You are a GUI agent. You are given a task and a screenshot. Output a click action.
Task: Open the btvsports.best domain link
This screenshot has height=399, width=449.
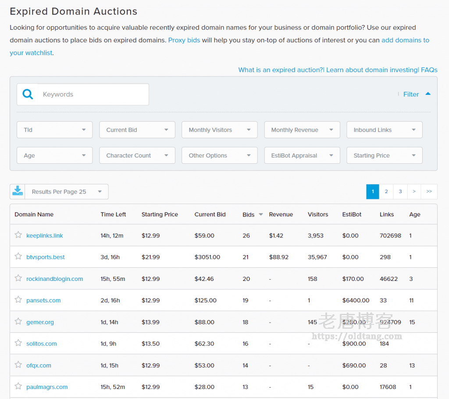46,257
